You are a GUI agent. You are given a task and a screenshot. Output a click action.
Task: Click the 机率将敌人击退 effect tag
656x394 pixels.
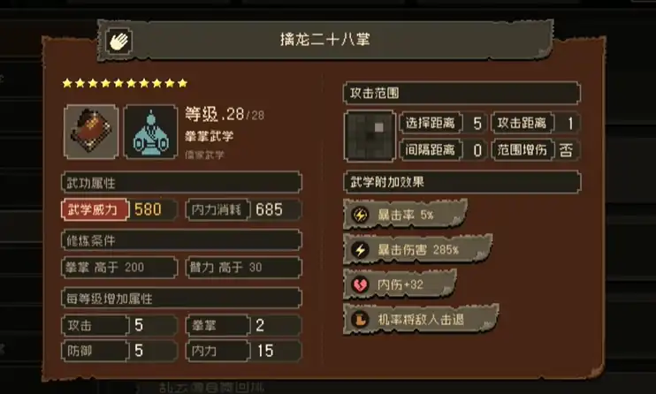(421, 320)
